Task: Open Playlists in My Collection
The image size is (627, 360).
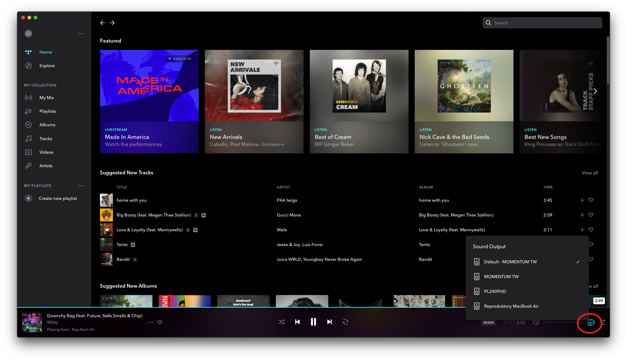Action: coord(48,111)
